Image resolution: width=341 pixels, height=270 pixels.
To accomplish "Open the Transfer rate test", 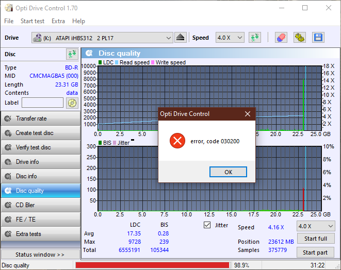I will 41,119.
